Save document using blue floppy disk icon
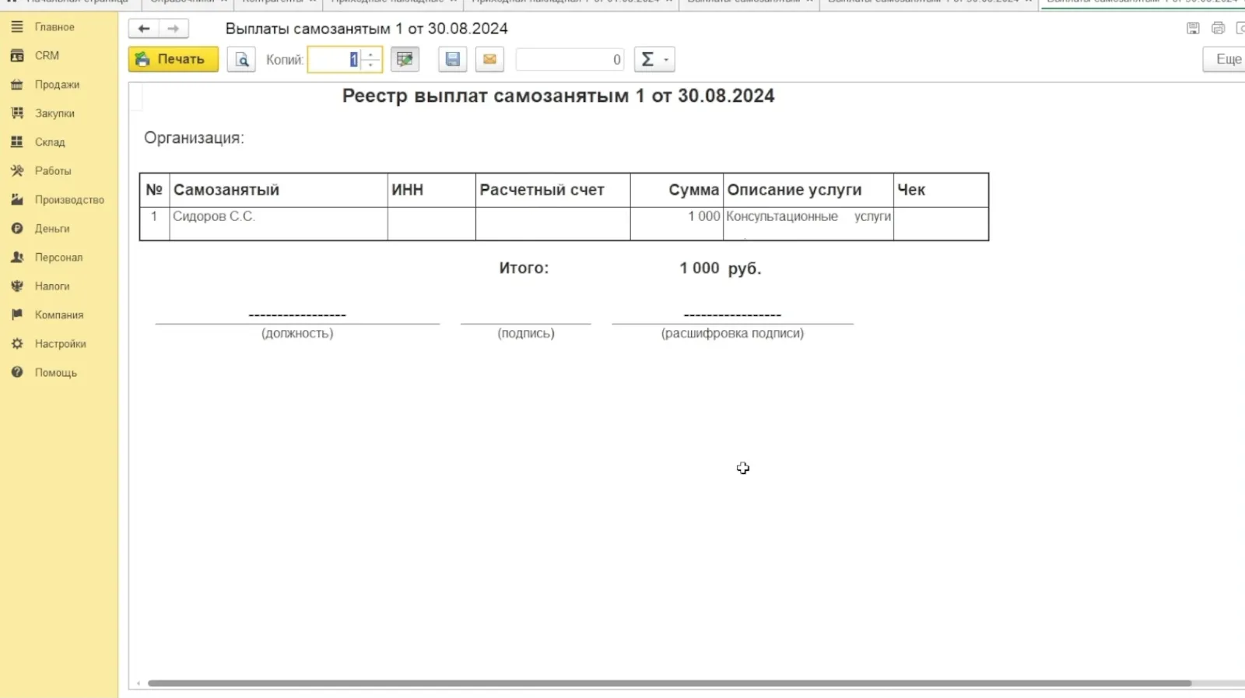The height and width of the screenshot is (698, 1245). 452,59
